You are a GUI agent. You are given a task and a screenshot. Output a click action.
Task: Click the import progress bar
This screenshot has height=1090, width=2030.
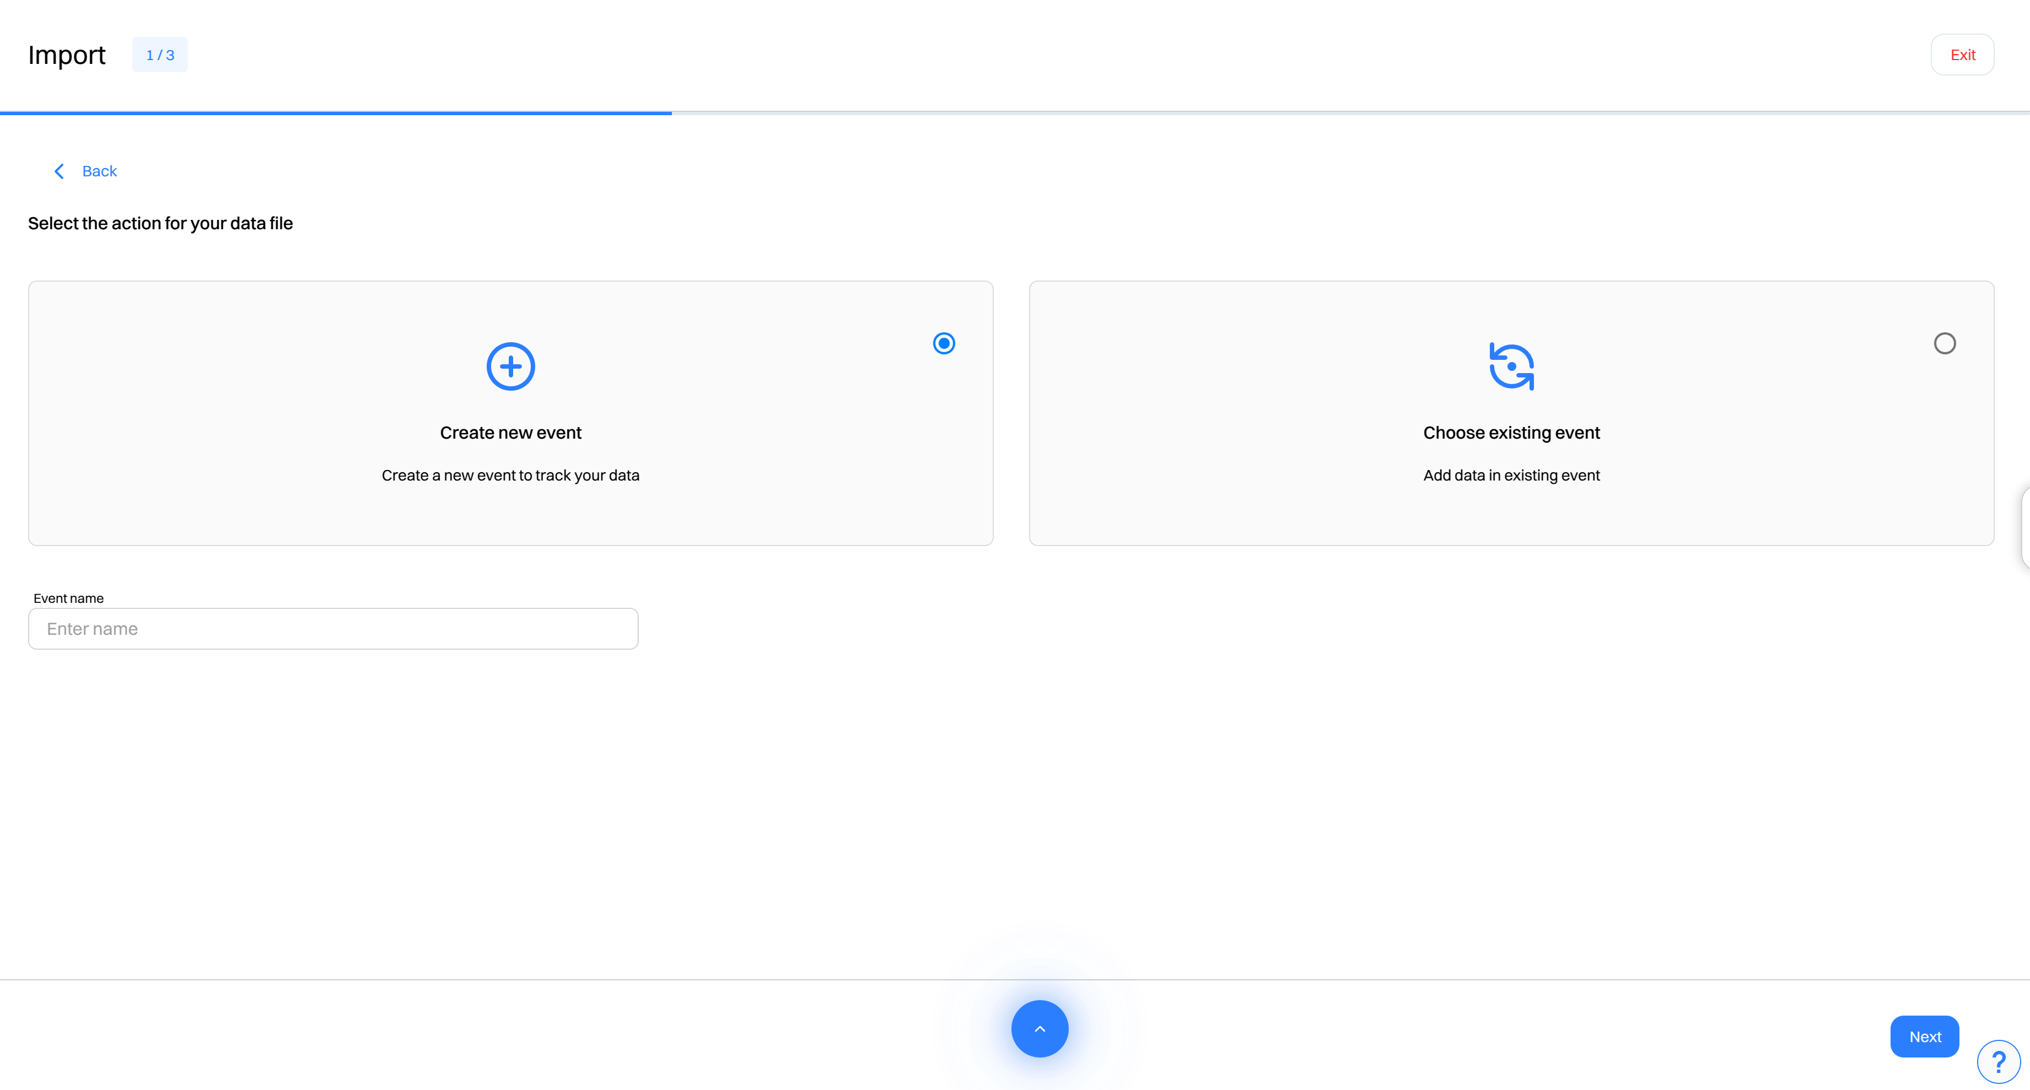click(1015, 113)
